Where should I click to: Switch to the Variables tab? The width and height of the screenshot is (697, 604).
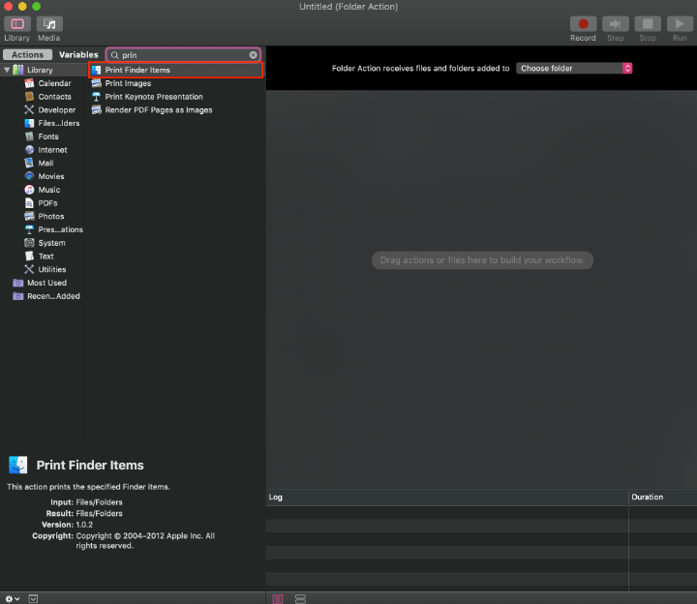tap(78, 54)
